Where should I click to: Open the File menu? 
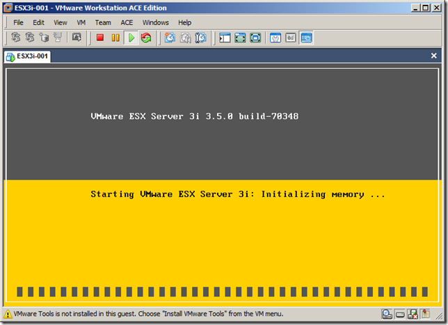[x=19, y=22]
